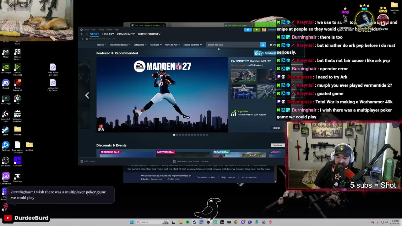The height and width of the screenshot is (226, 402).
Task: Open Logitech G HUB desktop icon
Action: (x=6, y=116)
